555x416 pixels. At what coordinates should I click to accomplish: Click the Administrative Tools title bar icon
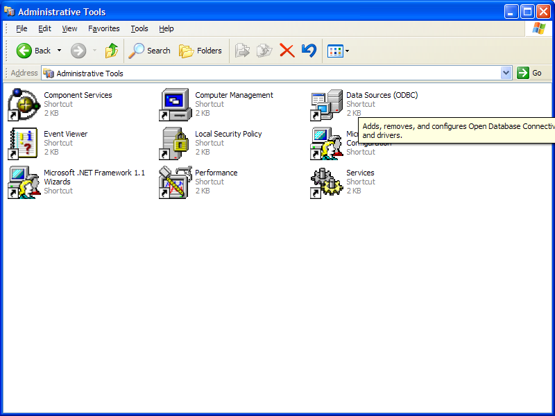[9, 11]
